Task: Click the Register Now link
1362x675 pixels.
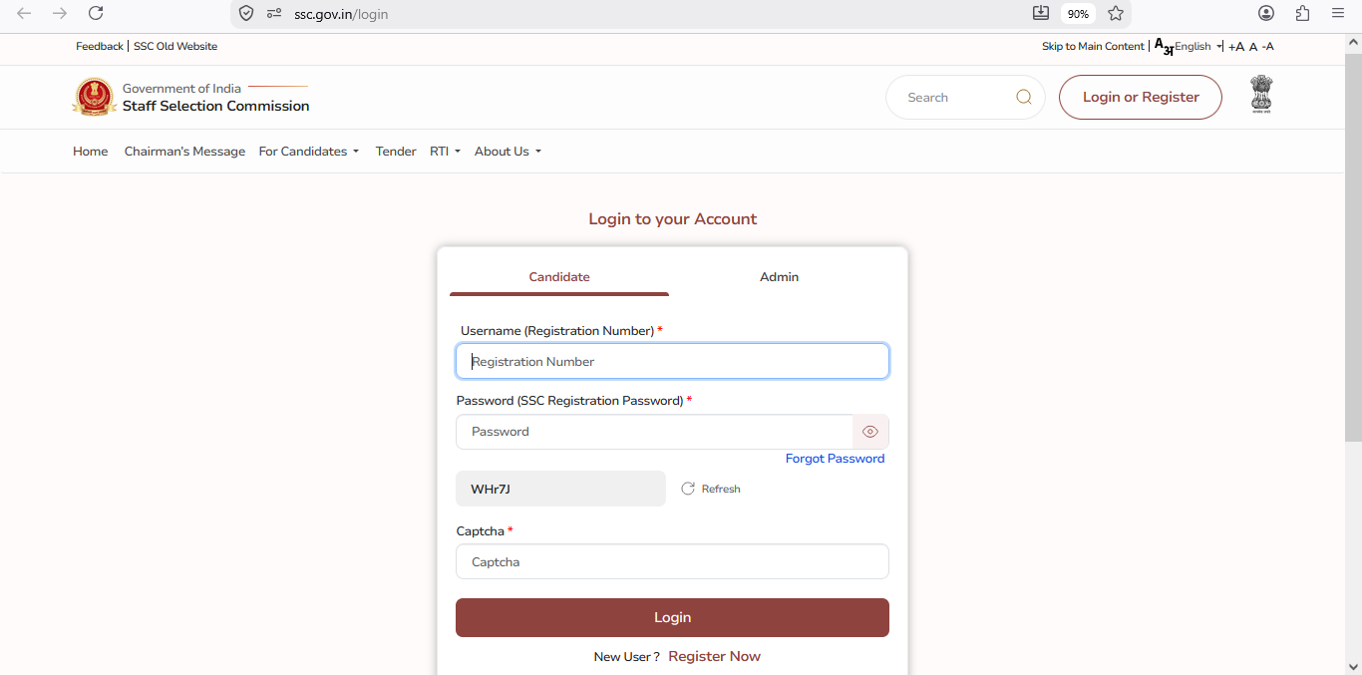Action: 715,656
